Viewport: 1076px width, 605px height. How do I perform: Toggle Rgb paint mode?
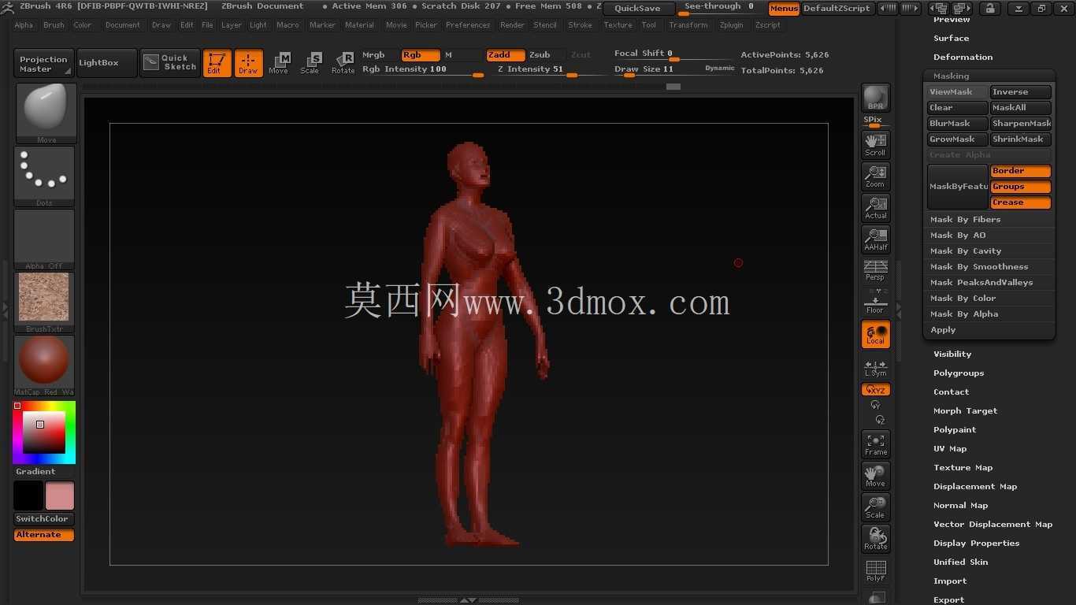click(421, 55)
